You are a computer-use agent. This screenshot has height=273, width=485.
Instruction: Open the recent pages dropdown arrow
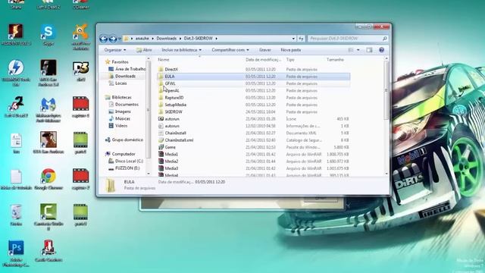(x=120, y=39)
